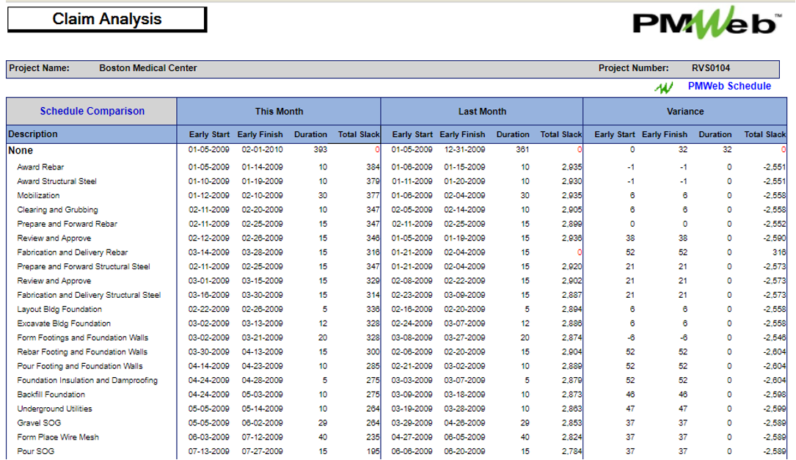Image resolution: width=796 pixels, height=460 pixels.
Task: Click Last Month Duration column header
Action: tap(513, 134)
